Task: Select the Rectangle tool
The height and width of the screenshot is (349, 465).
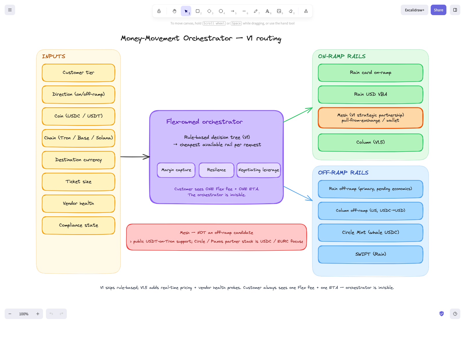Action: coord(198,11)
